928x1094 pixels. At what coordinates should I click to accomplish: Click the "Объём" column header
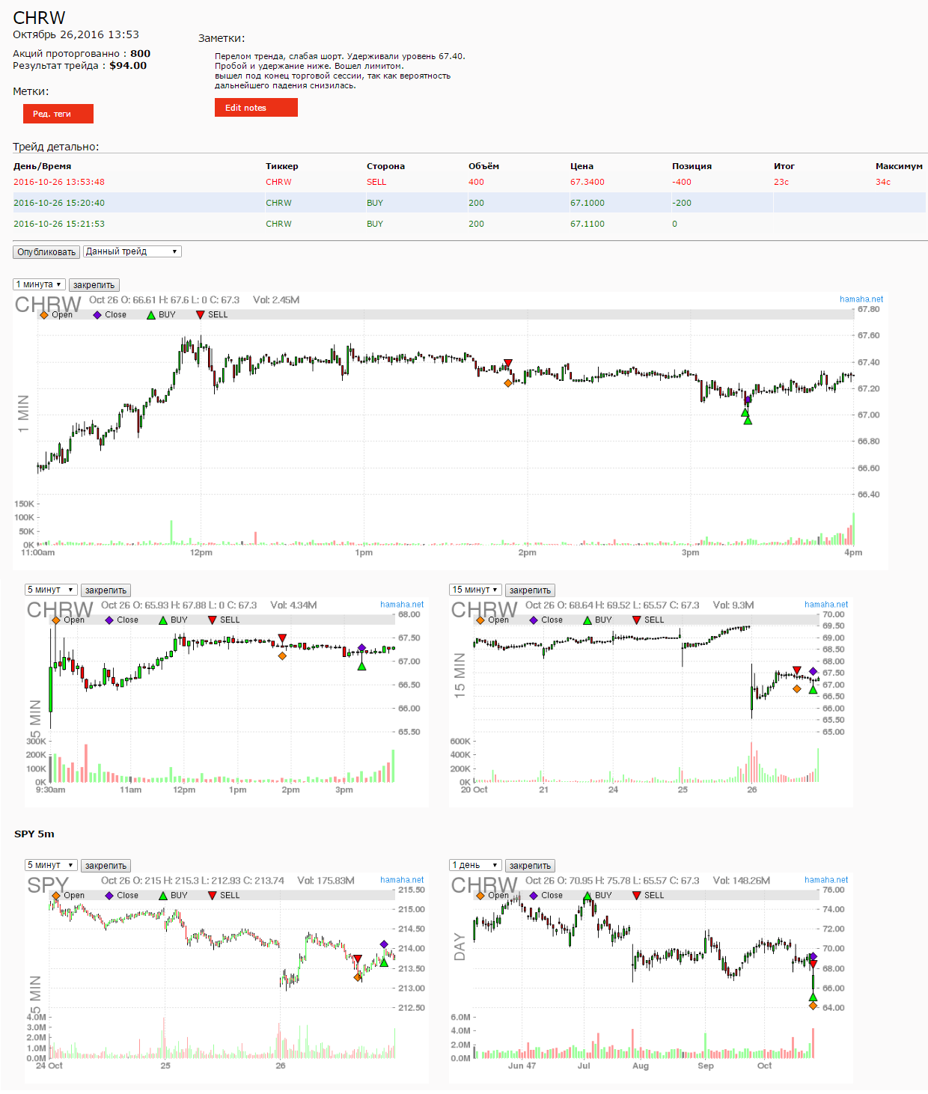coord(484,166)
